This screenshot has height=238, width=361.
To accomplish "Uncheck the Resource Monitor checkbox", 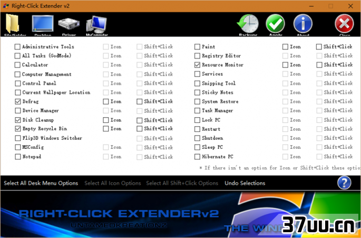I will [197, 65].
